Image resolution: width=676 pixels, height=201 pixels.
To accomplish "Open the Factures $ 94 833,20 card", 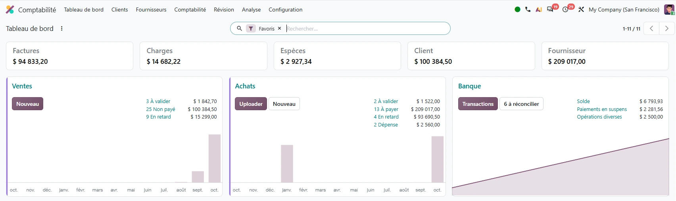I will pyautogui.click(x=69, y=56).
